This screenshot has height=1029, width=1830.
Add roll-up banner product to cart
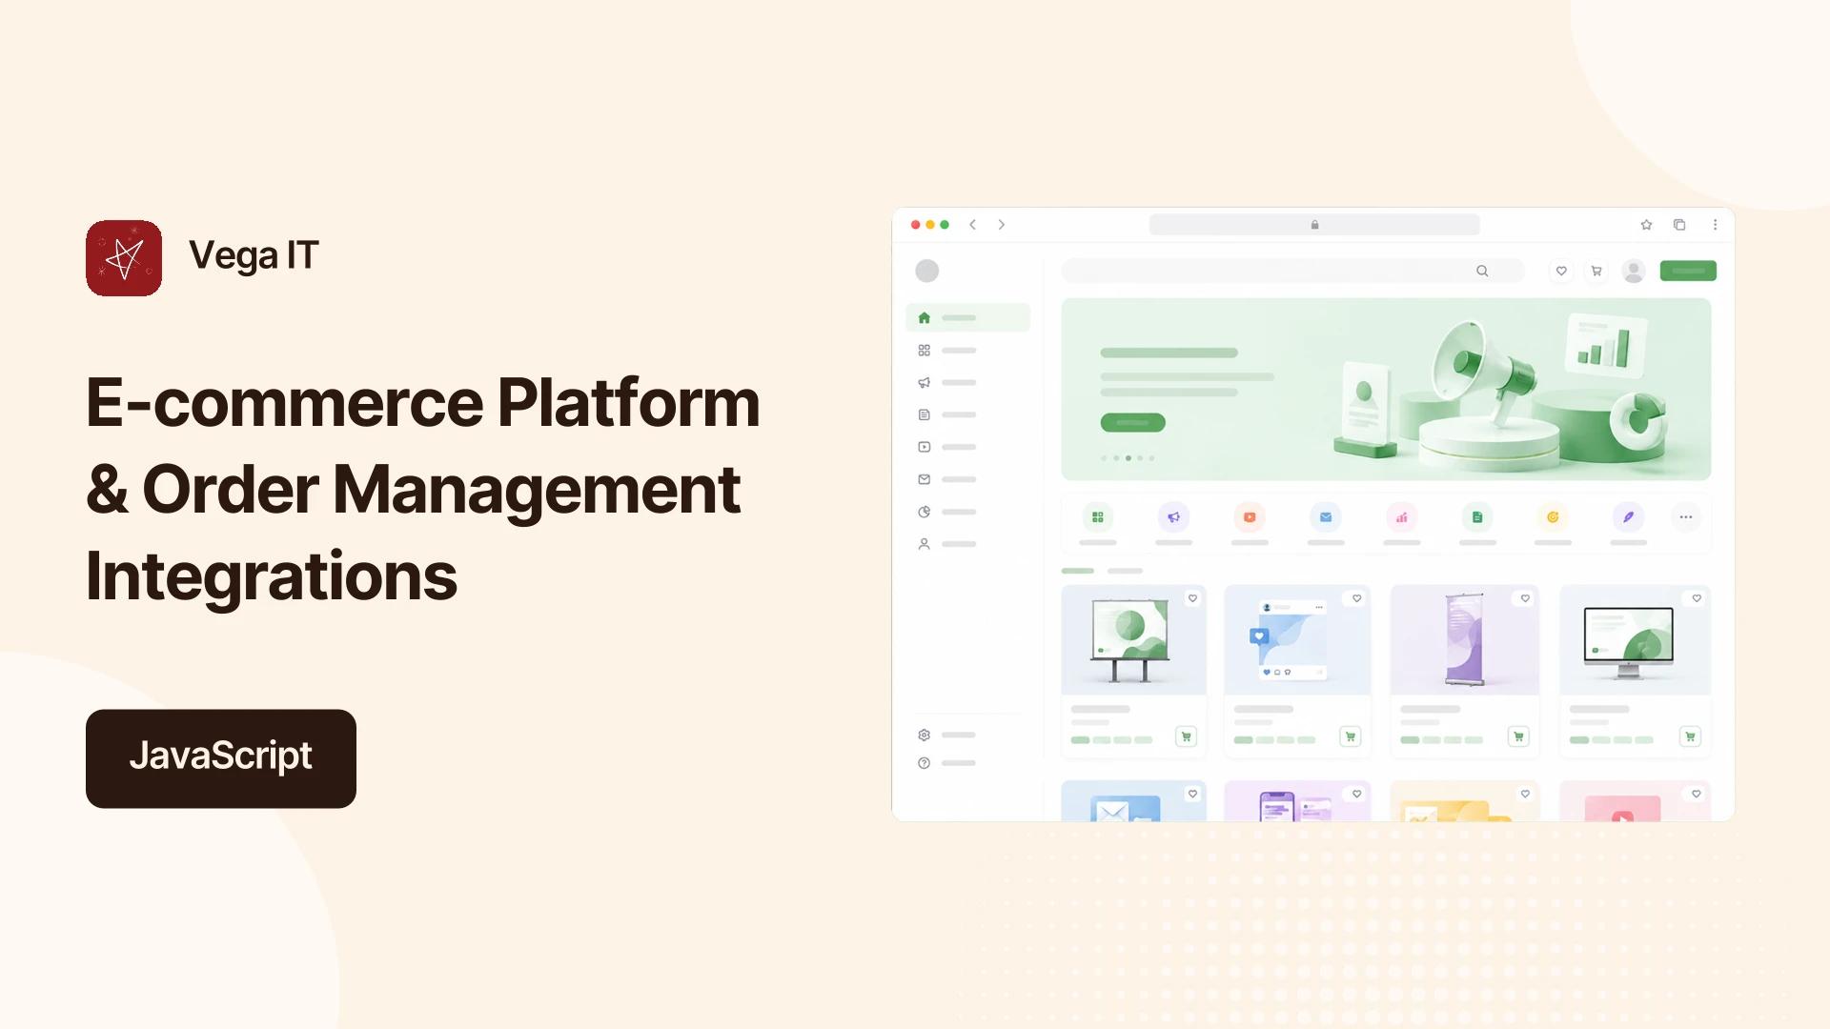pos(1518,736)
